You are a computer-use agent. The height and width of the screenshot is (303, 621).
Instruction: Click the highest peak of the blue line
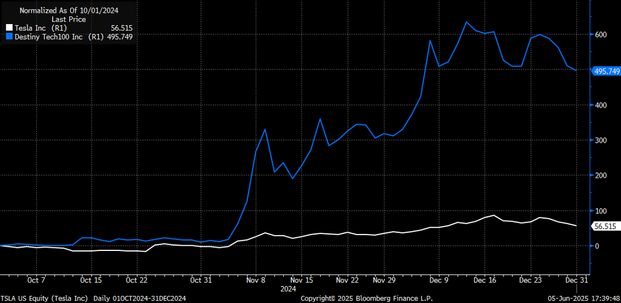click(466, 22)
